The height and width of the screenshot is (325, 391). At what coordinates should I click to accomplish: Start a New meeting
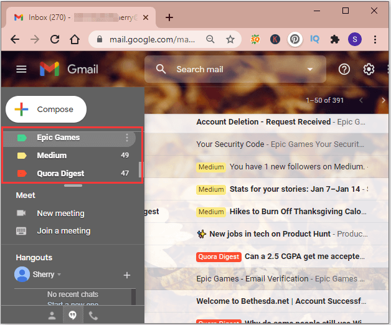pos(60,214)
